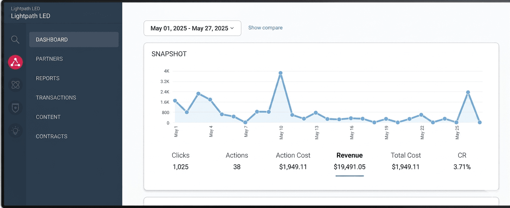510x208 pixels.
Task: Click the May 7 axis label
Action: click(x=246, y=131)
